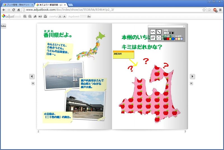Click the PageSearch input field
The image size is (224, 150).
coord(83,16)
